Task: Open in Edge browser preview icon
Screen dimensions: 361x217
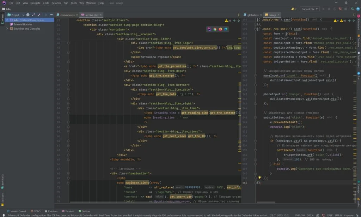Action: (x=226, y=29)
